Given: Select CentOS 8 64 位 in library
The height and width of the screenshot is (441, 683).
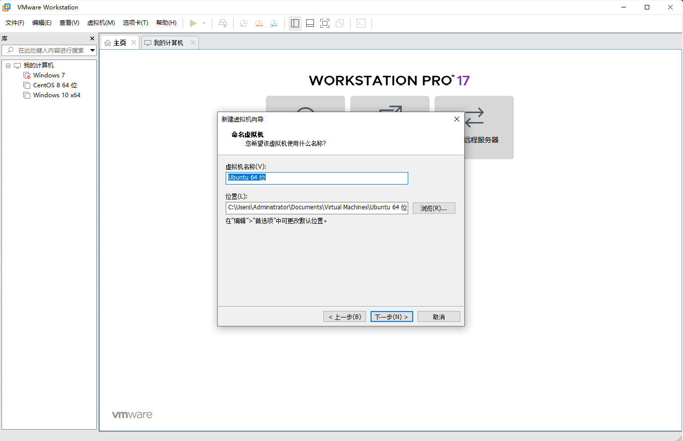Looking at the screenshot, I should tap(55, 85).
